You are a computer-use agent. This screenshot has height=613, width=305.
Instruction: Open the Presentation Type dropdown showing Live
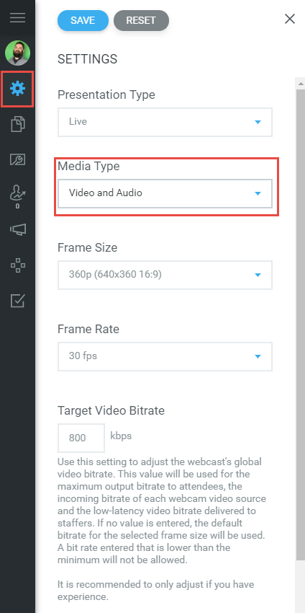[165, 122]
